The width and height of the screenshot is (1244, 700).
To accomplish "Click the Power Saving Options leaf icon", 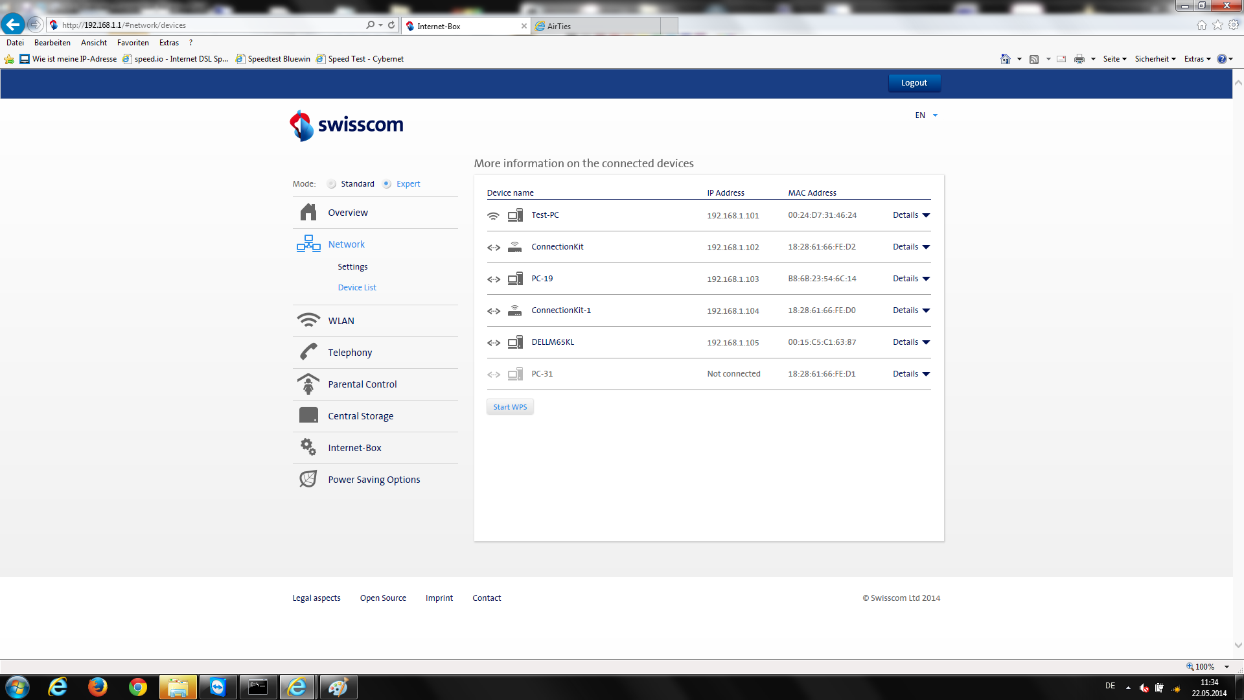I will pos(308,479).
